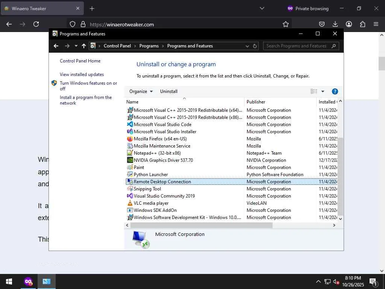Click the Microsoft Visual C++ 2015-2019 x86 icon
The width and height of the screenshot is (385, 289).
pyautogui.click(x=130, y=117)
